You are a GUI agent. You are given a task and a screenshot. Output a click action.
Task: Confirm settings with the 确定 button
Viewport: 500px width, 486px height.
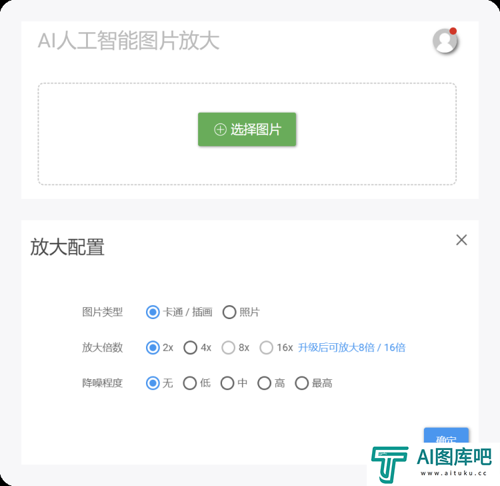[x=446, y=435]
